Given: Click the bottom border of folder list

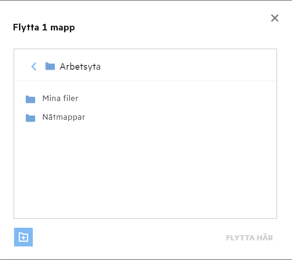Looking at the screenshot, I should pyautogui.click(x=145, y=218).
